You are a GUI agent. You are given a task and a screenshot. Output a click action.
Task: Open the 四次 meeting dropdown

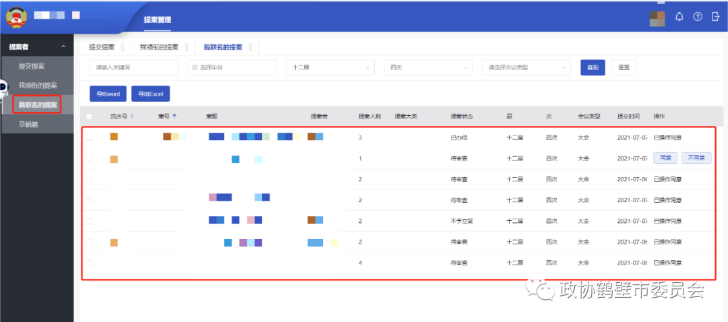428,67
